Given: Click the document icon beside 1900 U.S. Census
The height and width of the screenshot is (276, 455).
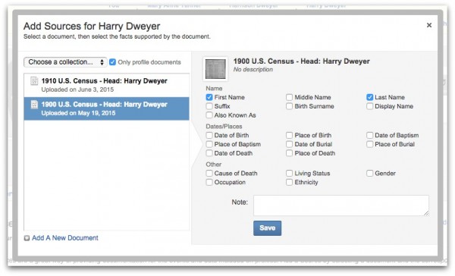Looking at the screenshot, I should [34, 105].
